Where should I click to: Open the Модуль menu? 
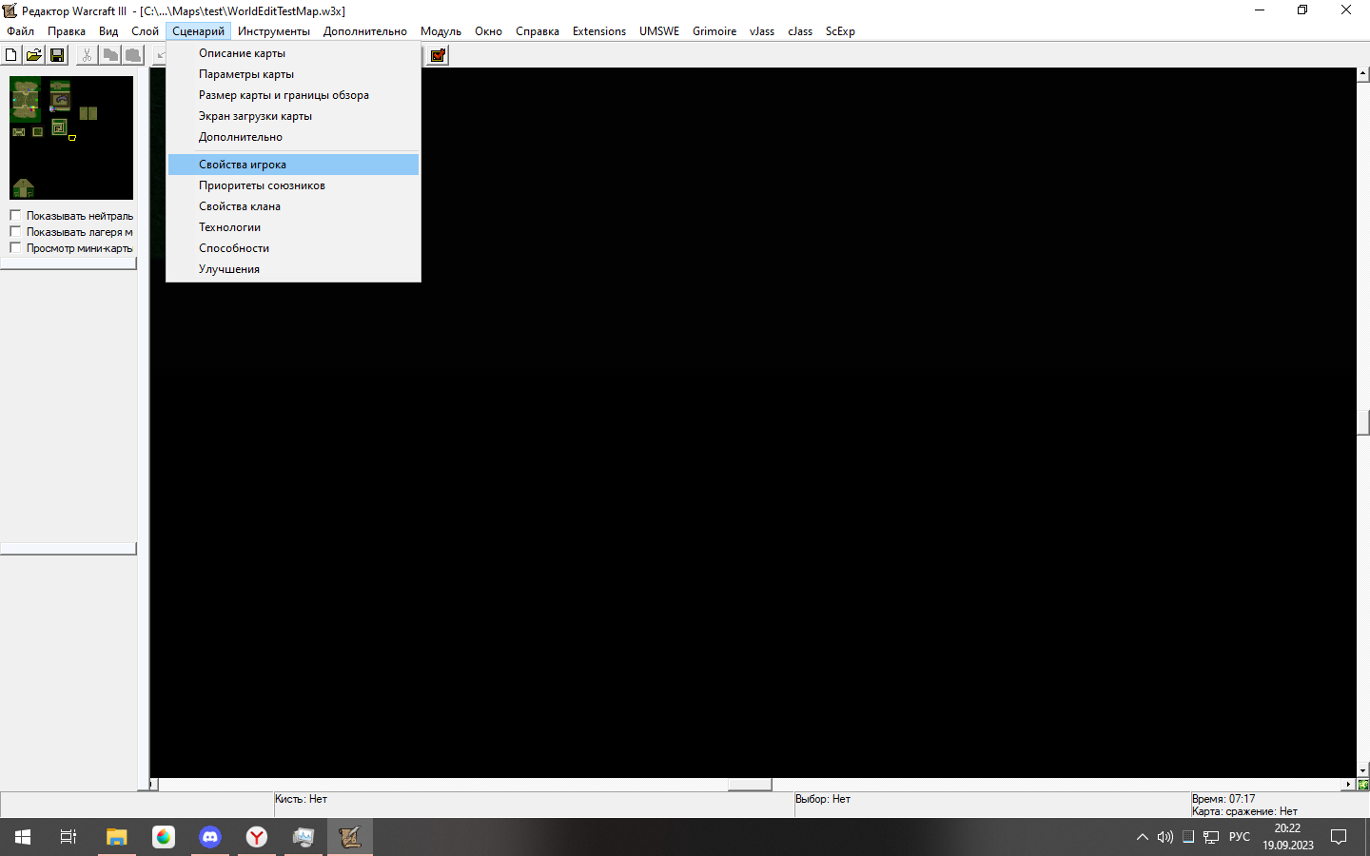pyautogui.click(x=440, y=31)
